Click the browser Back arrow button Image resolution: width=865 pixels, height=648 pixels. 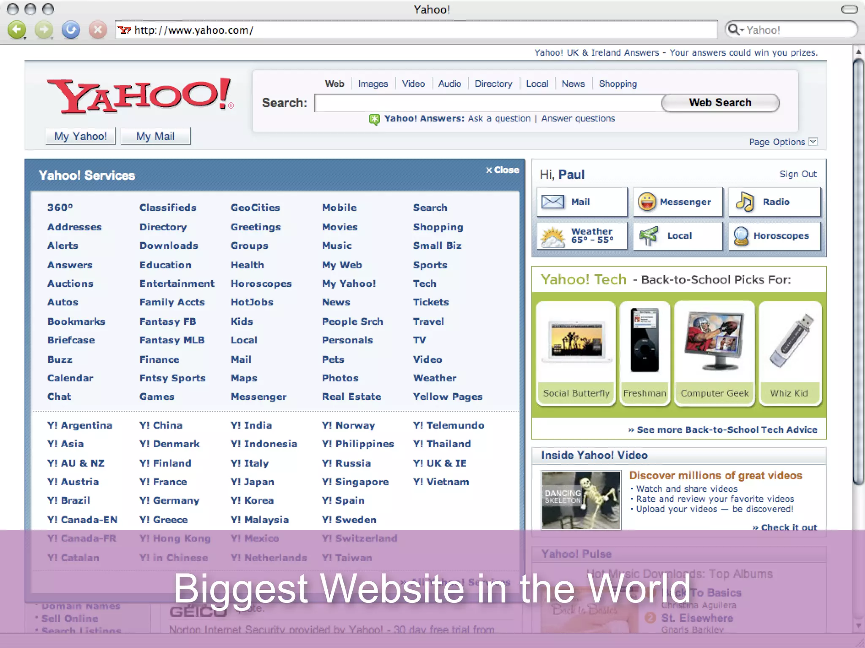click(17, 30)
